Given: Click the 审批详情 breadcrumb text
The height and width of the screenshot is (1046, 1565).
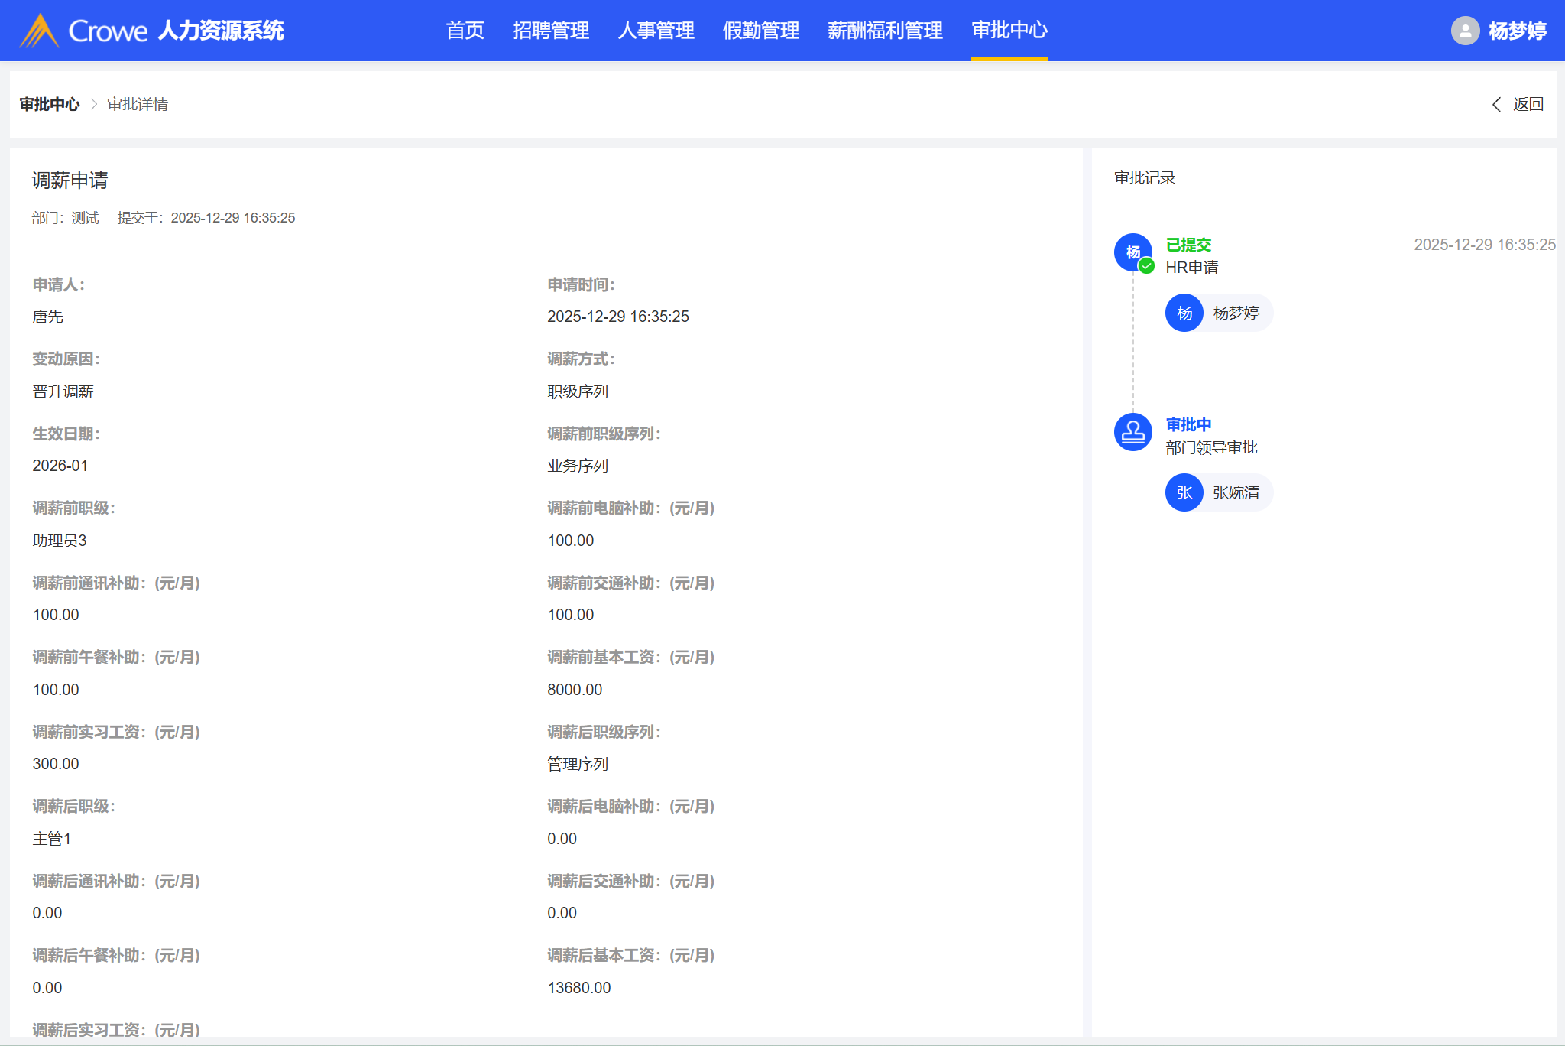Looking at the screenshot, I should [138, 105].
